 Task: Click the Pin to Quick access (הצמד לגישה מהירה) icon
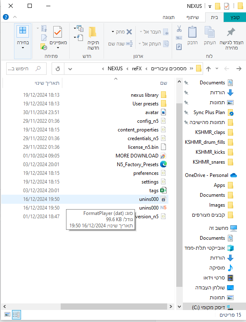(231, 32)
